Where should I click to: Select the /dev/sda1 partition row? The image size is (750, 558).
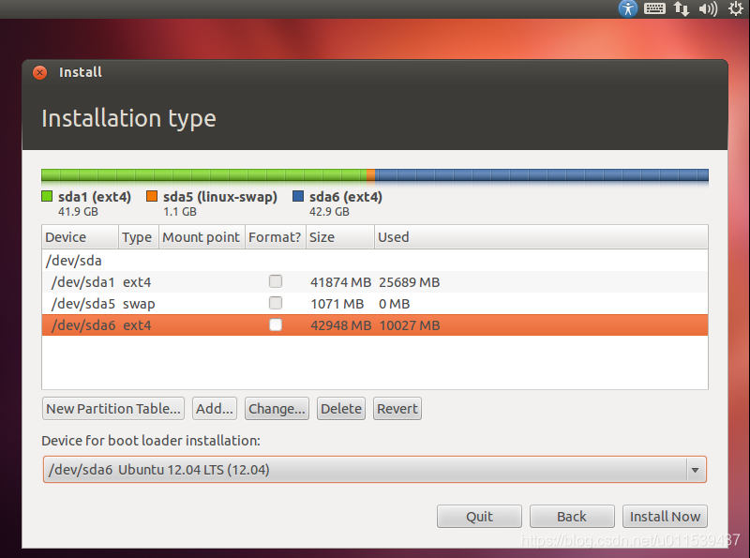(x=374, y=282)
